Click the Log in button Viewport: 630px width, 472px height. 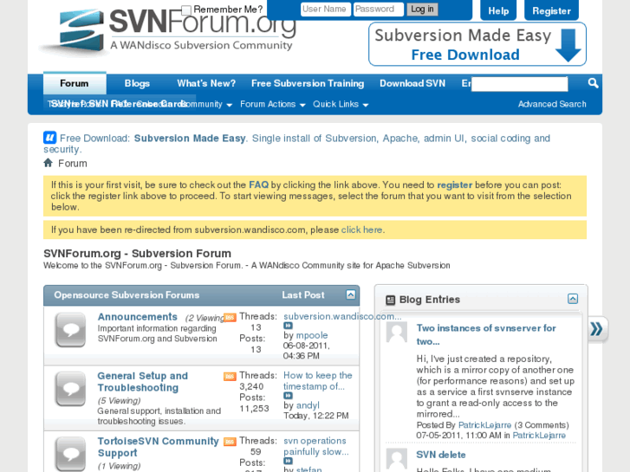422,9
